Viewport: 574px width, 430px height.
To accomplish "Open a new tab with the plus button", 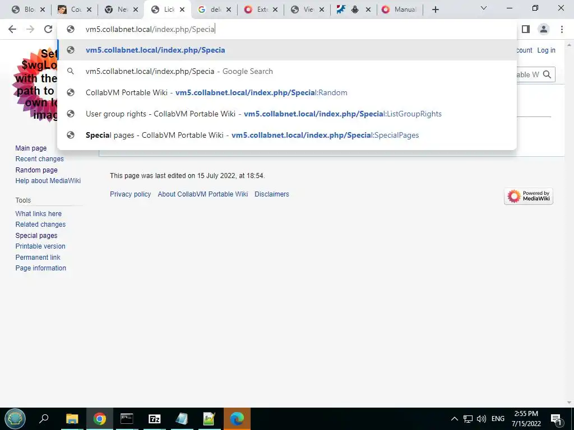I will (x=435, y=10).
